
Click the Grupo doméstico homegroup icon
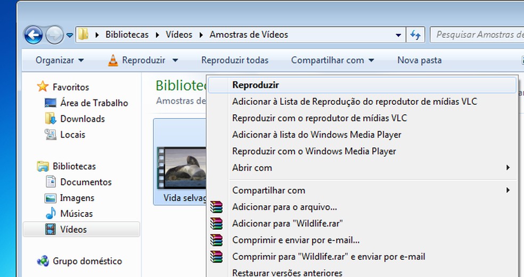pyautogui.click(x=43, y=261)
